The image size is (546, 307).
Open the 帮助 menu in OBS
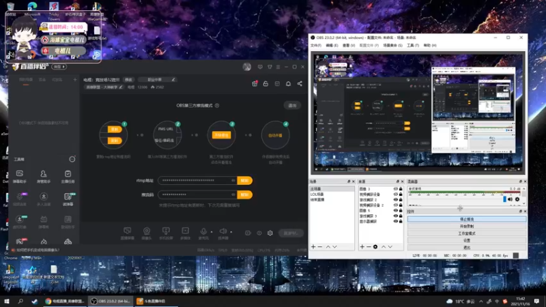pyautogui.click(x=430, y=46)
